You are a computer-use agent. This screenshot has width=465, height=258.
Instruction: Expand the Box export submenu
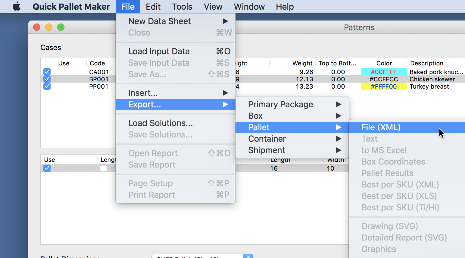pyautogui.click(x=292, y=116)
